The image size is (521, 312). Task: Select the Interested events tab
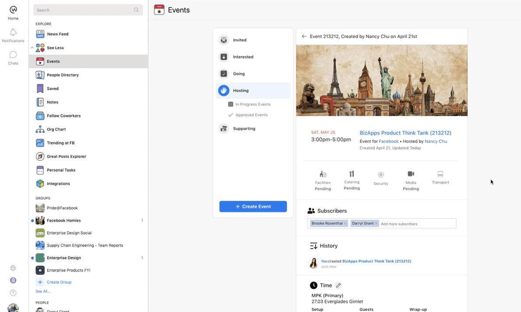point(253,57)
